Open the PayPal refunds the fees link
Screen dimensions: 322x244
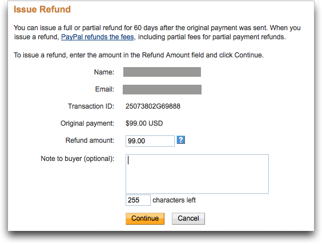click(98, 37)
